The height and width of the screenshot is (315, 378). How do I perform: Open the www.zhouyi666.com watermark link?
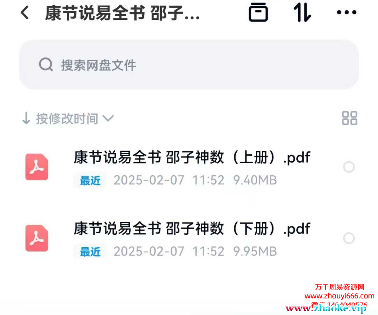point(340,296)
